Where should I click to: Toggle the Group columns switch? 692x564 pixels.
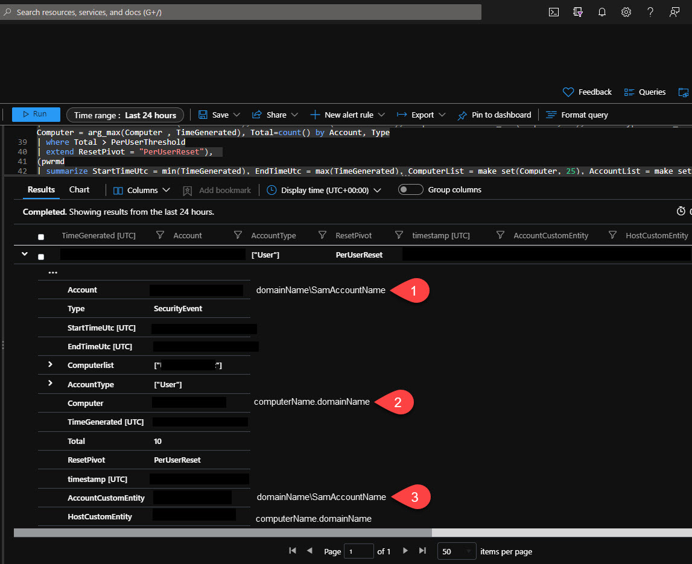pyautogui.click(x=411, y=189)
